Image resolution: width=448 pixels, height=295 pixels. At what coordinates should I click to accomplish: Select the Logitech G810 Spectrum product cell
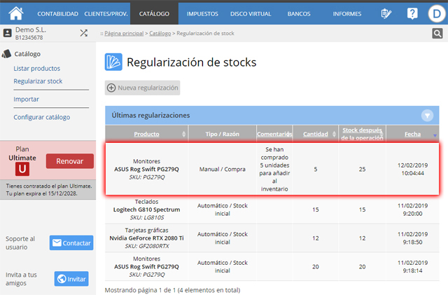pyautogui.click(x=146, y=210)
